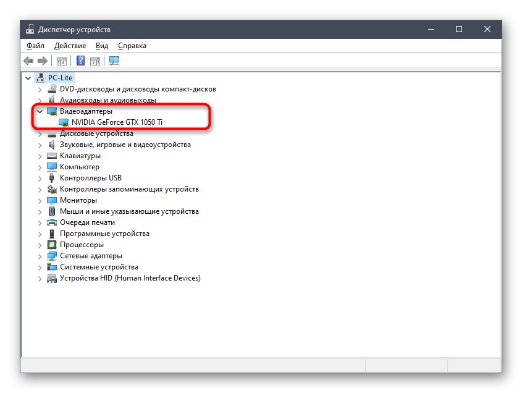Click the blue Help question mark icon
Image resolution: width=522 pixels, height=393 pixels.
[80, 61]
